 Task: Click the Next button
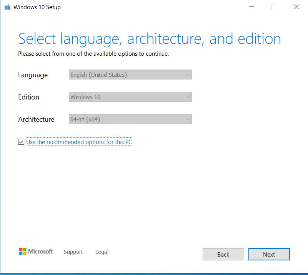pyautogui.click(x=269, y=254)
